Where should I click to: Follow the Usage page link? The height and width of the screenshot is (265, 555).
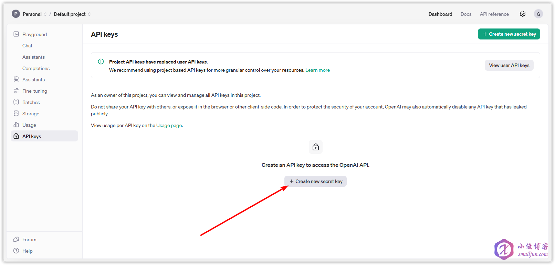tap(169, 125)
